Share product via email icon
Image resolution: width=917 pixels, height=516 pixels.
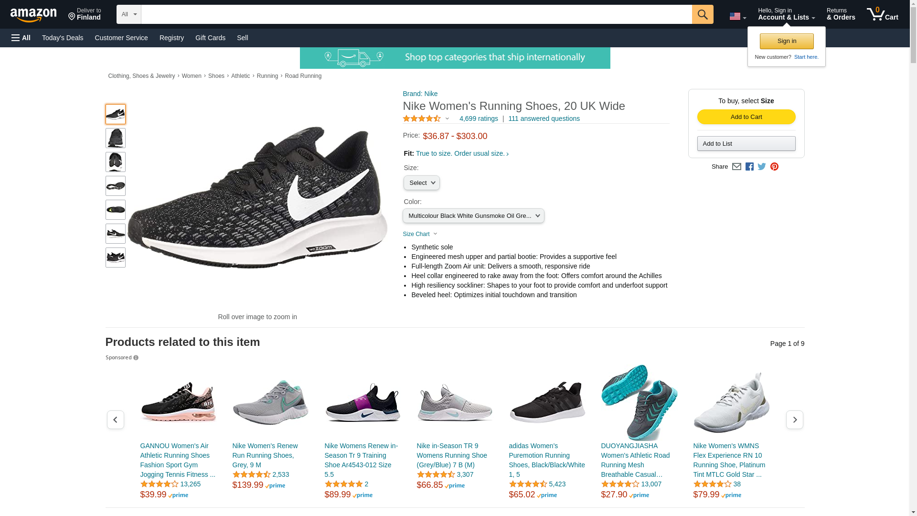pos(736,167)
